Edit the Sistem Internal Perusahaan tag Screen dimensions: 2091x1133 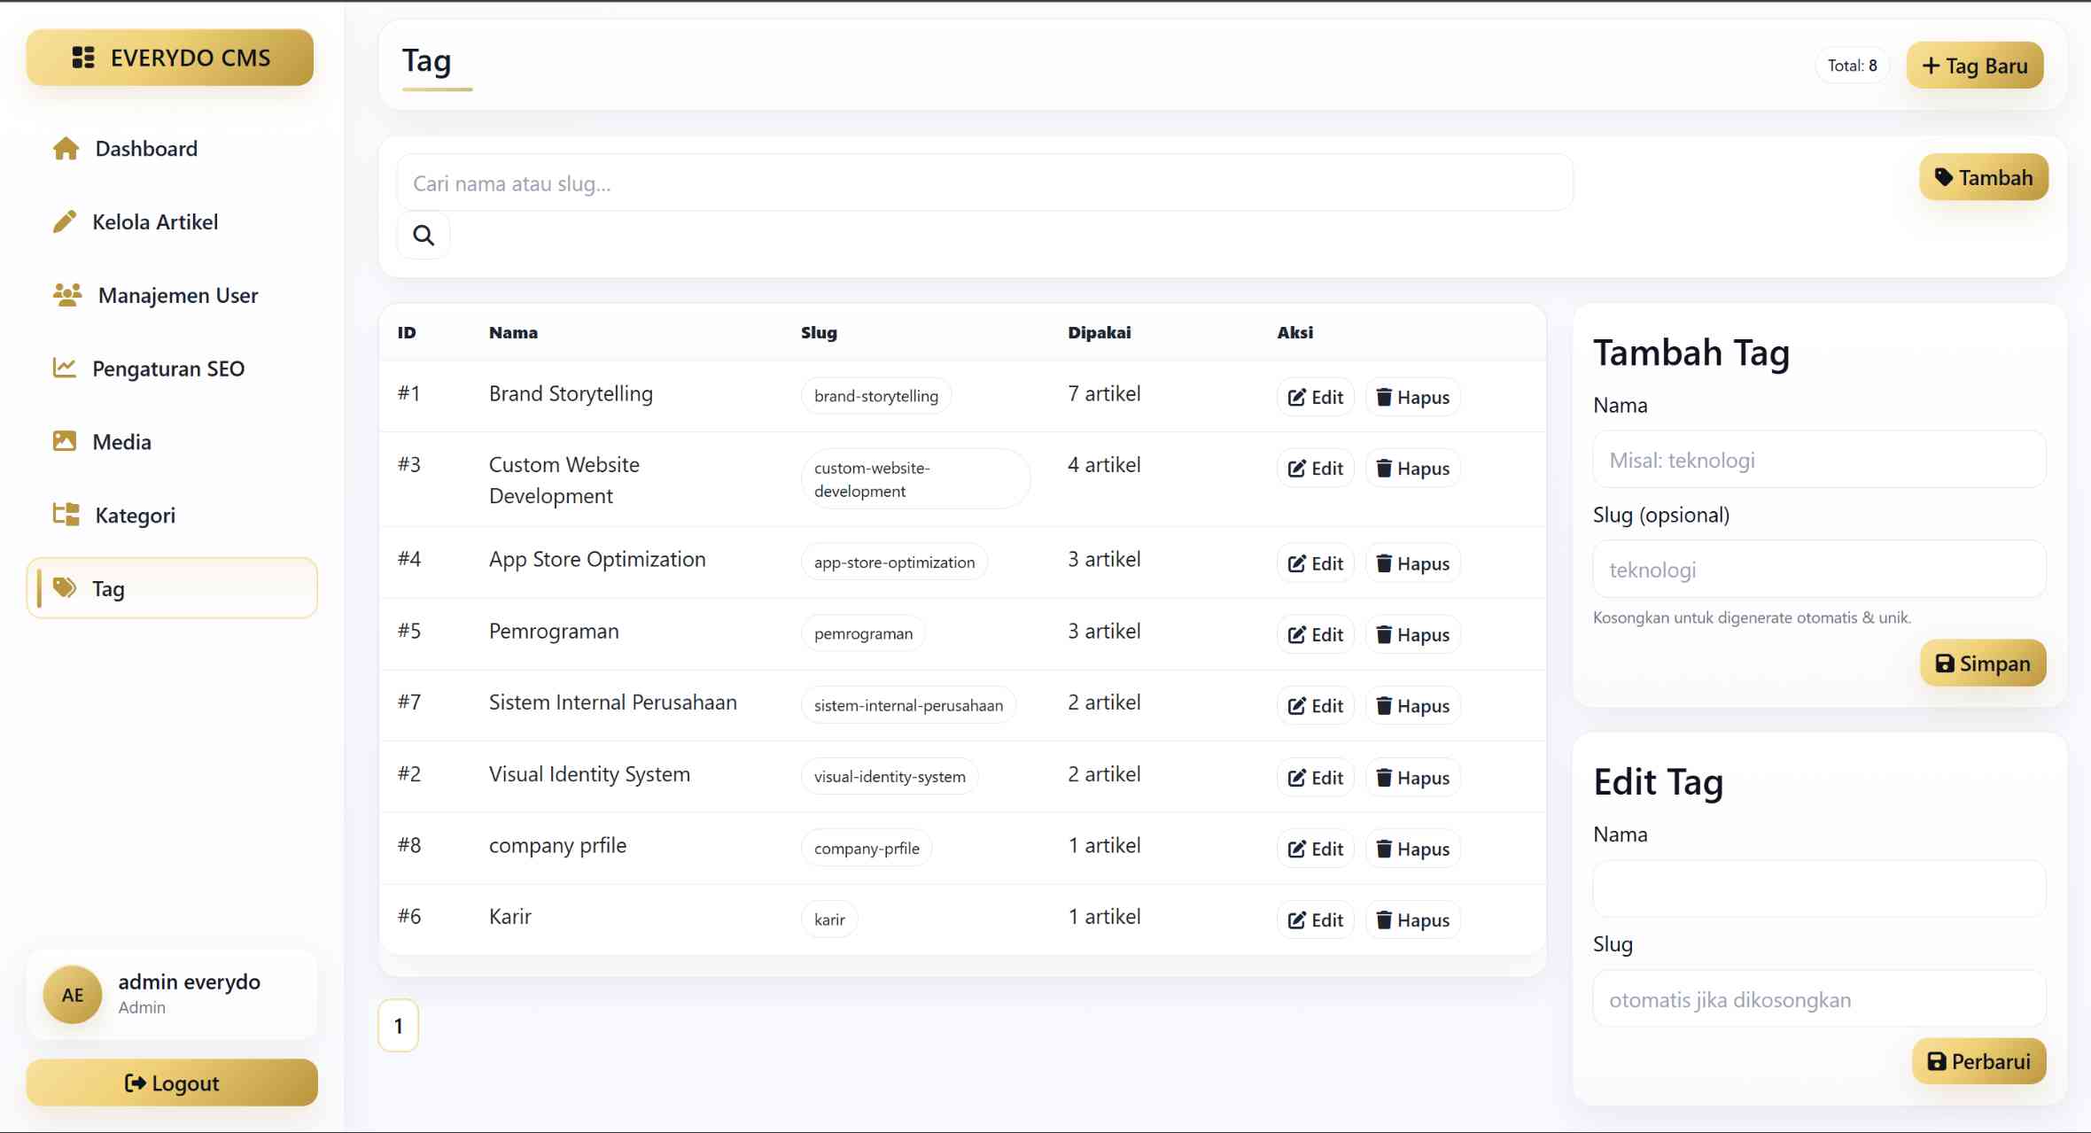(1316, 706)
